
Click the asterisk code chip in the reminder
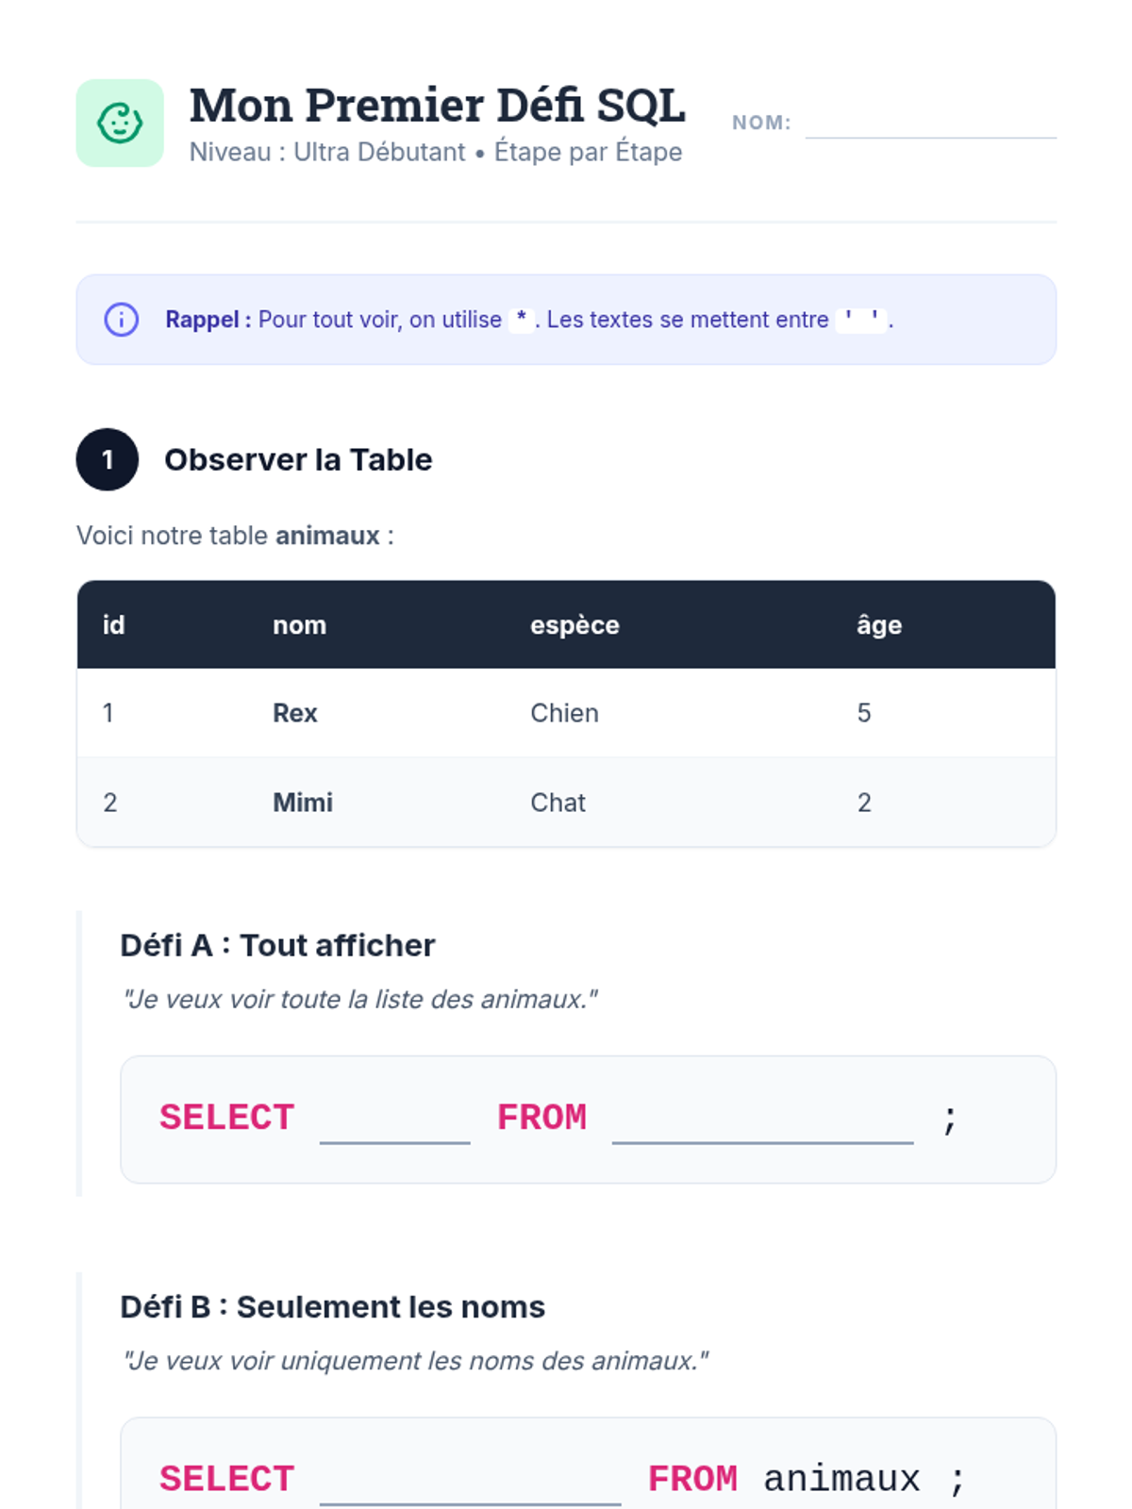pyautogui.click(x=521, y=320)
